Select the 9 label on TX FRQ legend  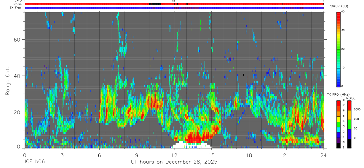pos(343,147)
